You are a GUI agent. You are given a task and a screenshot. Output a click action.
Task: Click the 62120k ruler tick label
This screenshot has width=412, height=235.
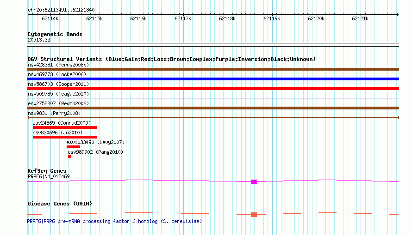[x=316, y=18]
